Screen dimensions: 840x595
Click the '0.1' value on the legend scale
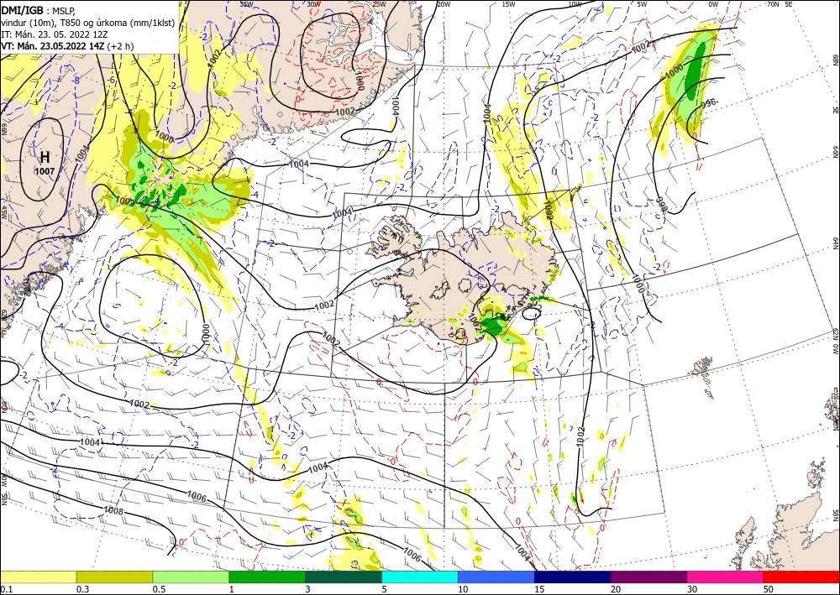[x=6, y=589]
